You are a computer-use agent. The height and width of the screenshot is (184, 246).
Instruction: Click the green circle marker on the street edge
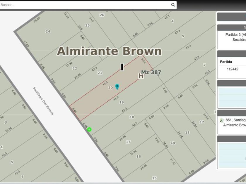[89, 130]
